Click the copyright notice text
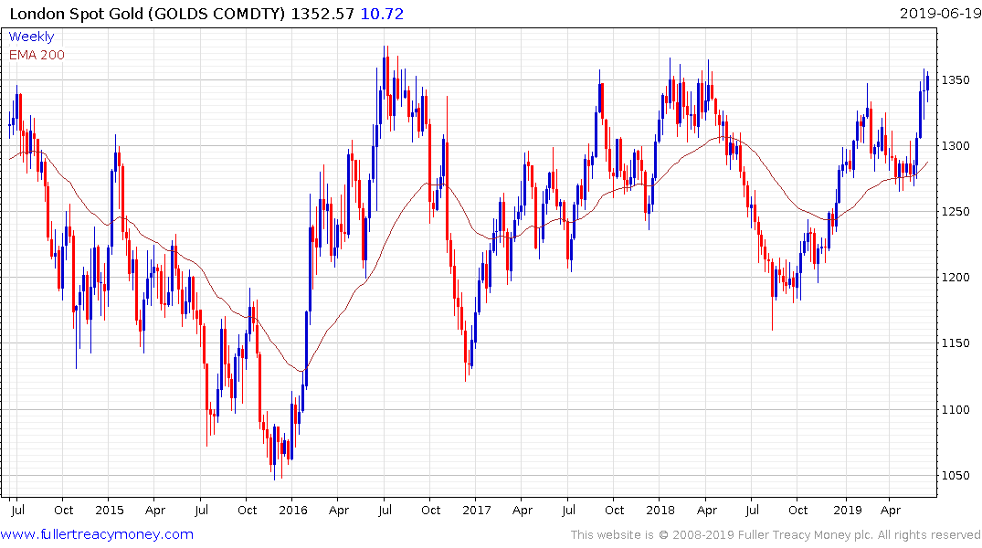Viewport: 982px width, 548px height. (776, 535)
